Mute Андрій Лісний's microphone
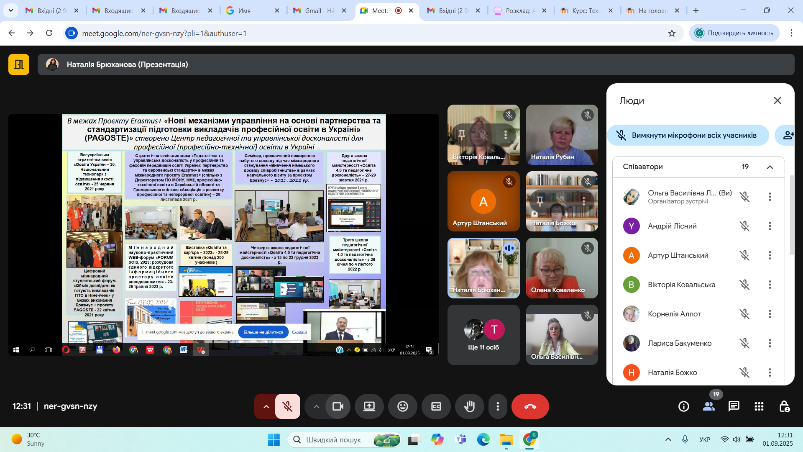The width and height of the screenshot is (803, 452). pos(744,226)
